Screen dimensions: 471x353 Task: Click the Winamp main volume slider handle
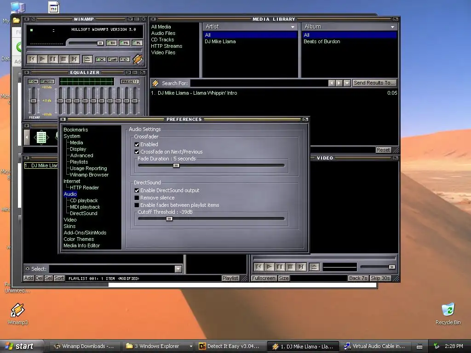pos(100,43)
